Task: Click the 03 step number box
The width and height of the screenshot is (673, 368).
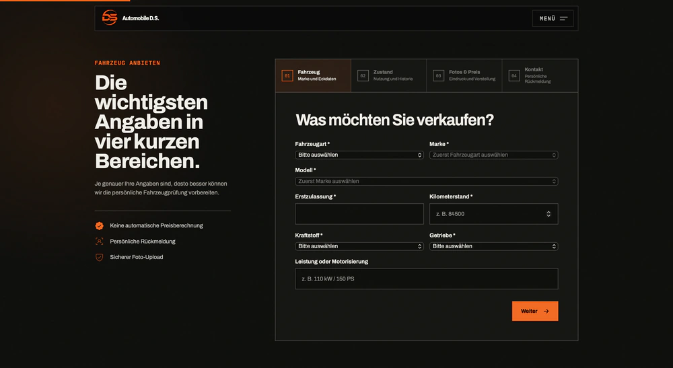Action: coord(438,75)
